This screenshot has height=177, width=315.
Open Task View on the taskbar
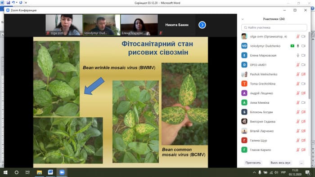27,173
